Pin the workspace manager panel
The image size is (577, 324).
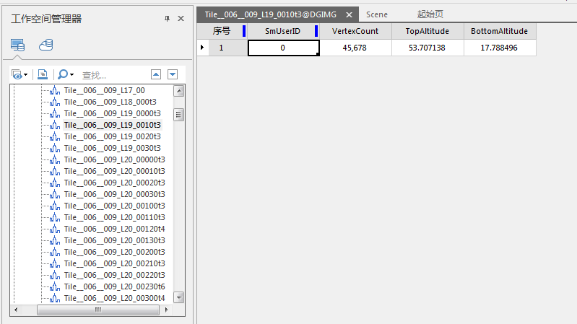167,18
